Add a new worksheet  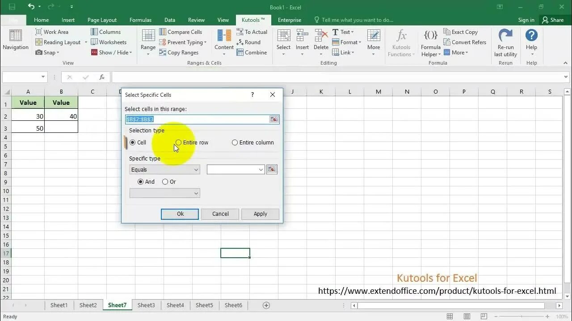[266, 305]
